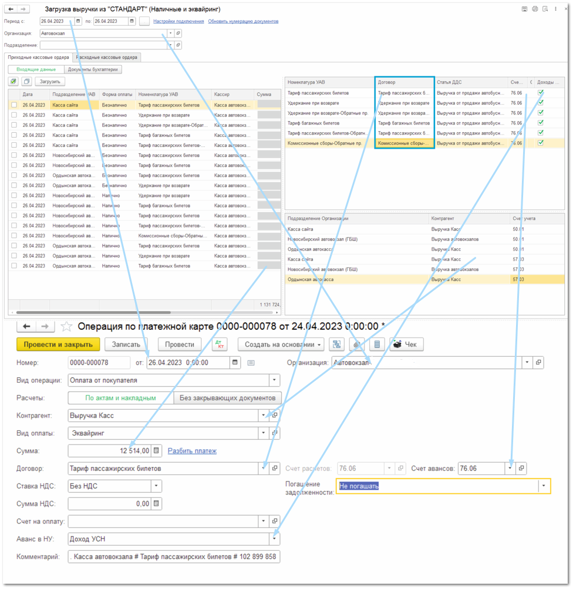573x589 pixels.
Task: Add the payment card operation to favorites with the star
Action: tap(66, 326)
